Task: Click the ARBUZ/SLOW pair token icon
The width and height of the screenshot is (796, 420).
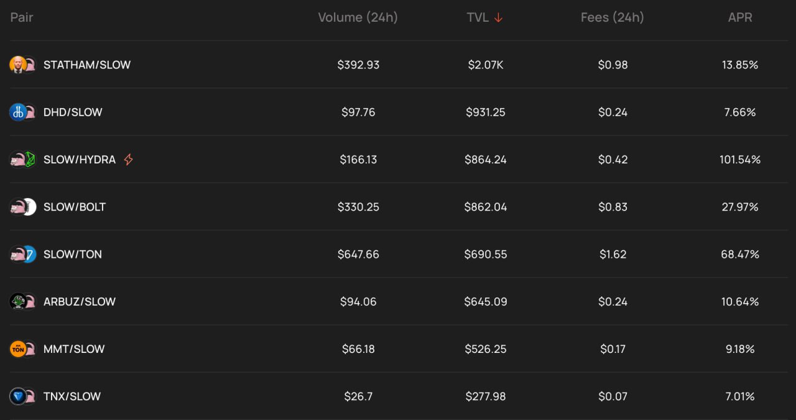Action: [x=23, y=301]
